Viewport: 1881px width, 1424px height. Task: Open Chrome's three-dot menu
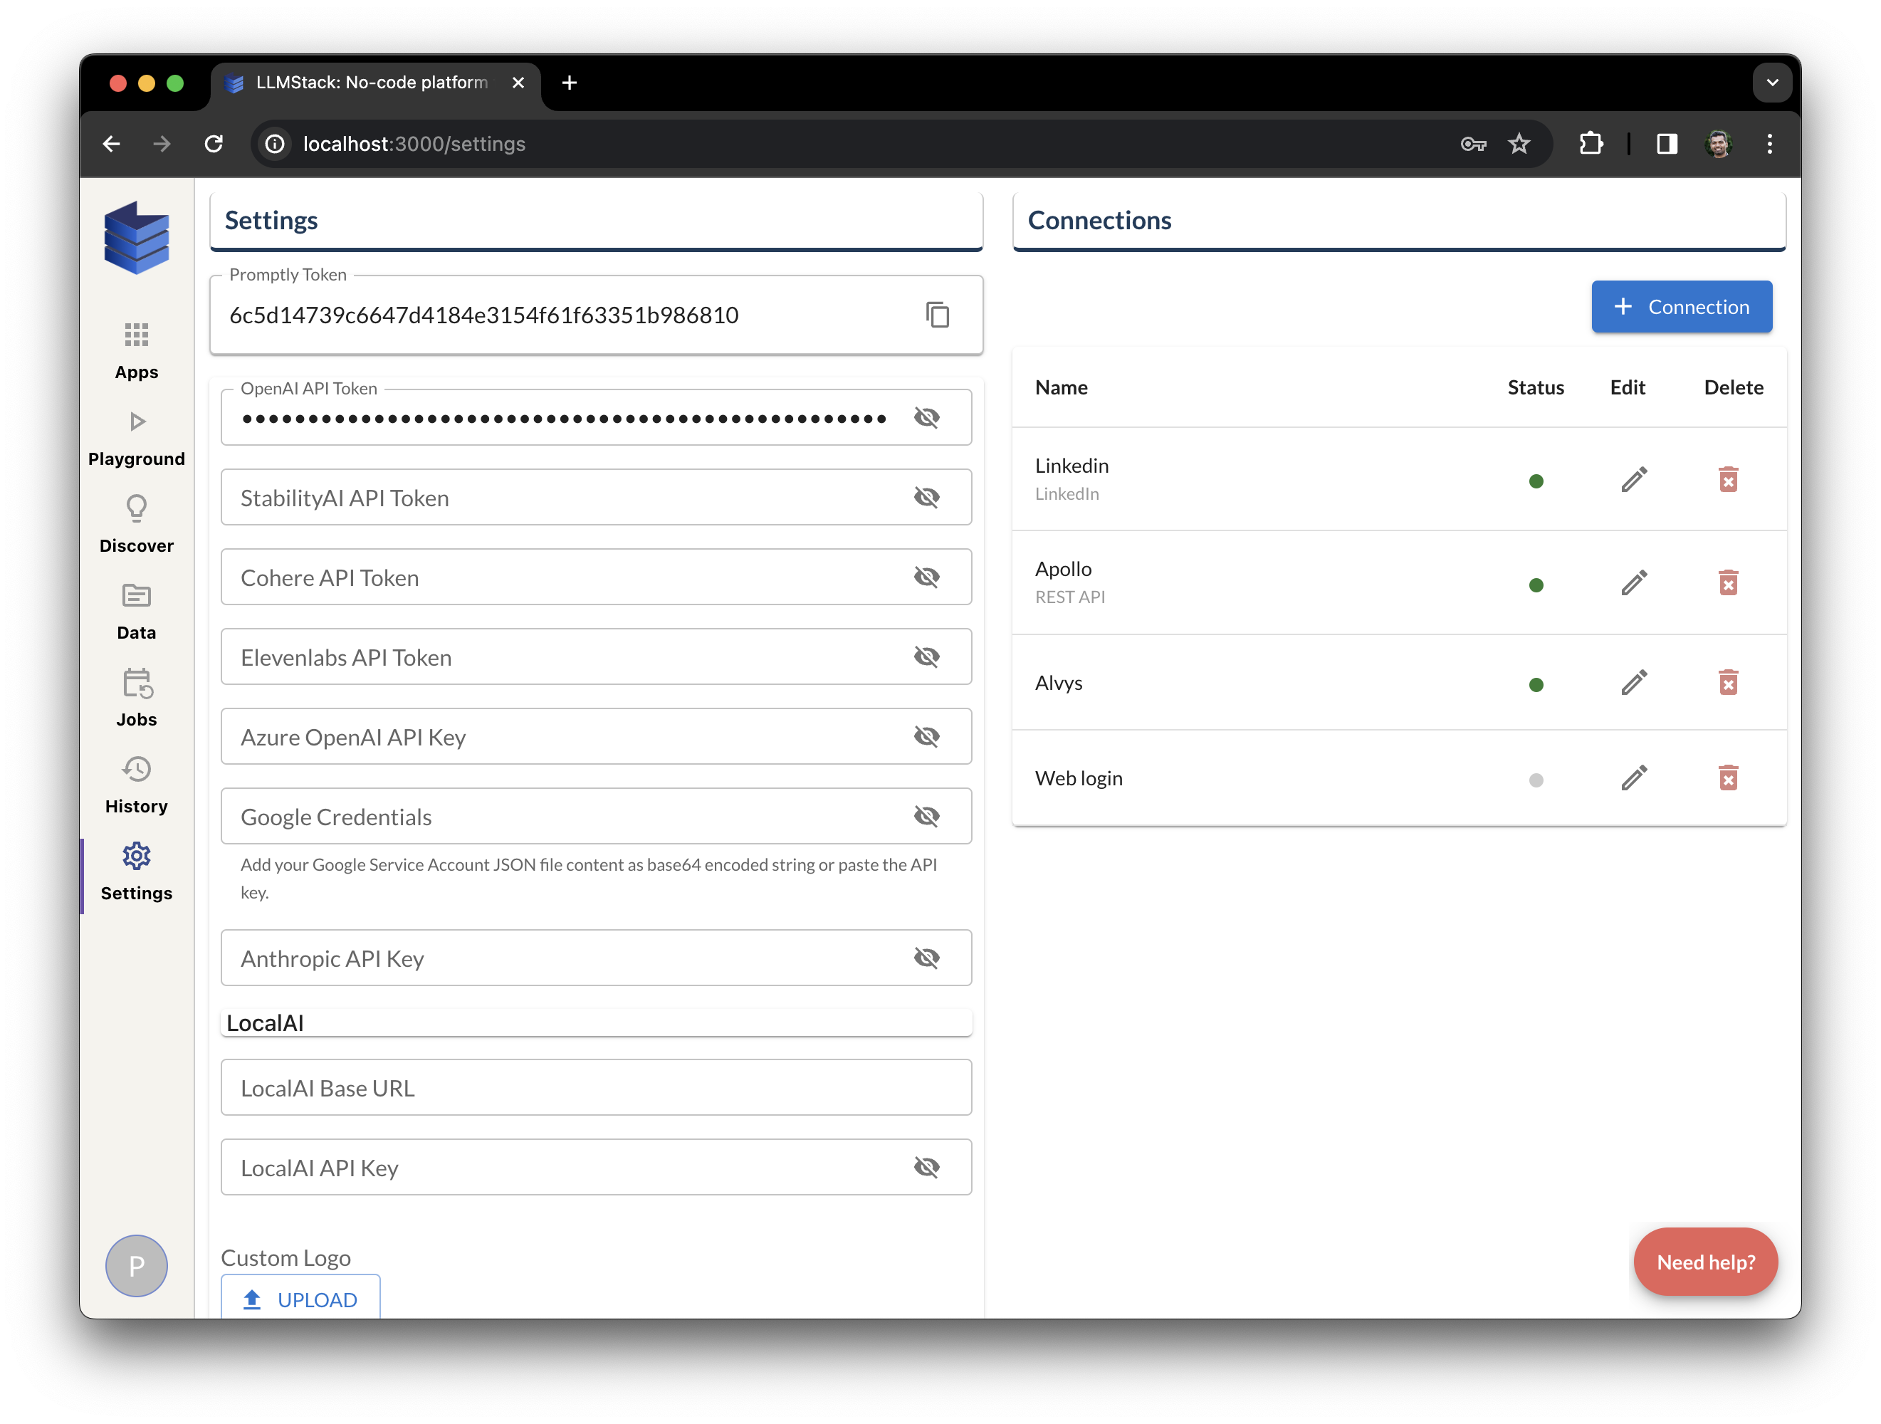[x=1770, y=143]
